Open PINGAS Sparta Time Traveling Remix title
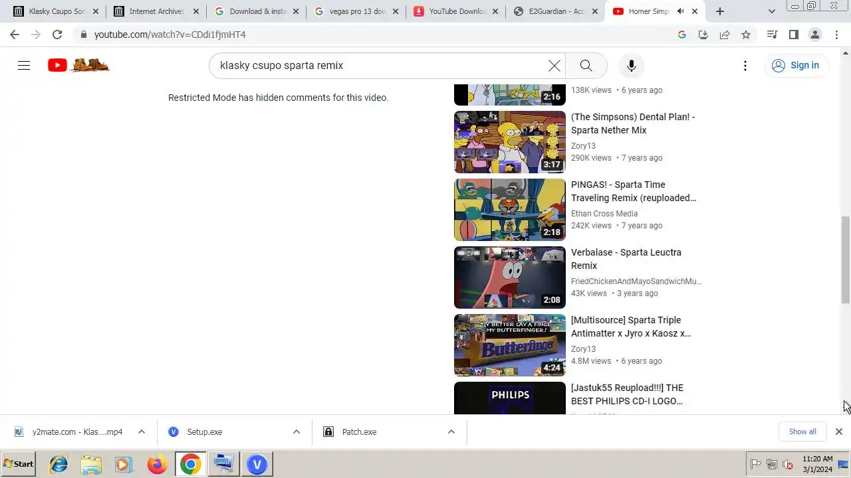 click(634, 191)
